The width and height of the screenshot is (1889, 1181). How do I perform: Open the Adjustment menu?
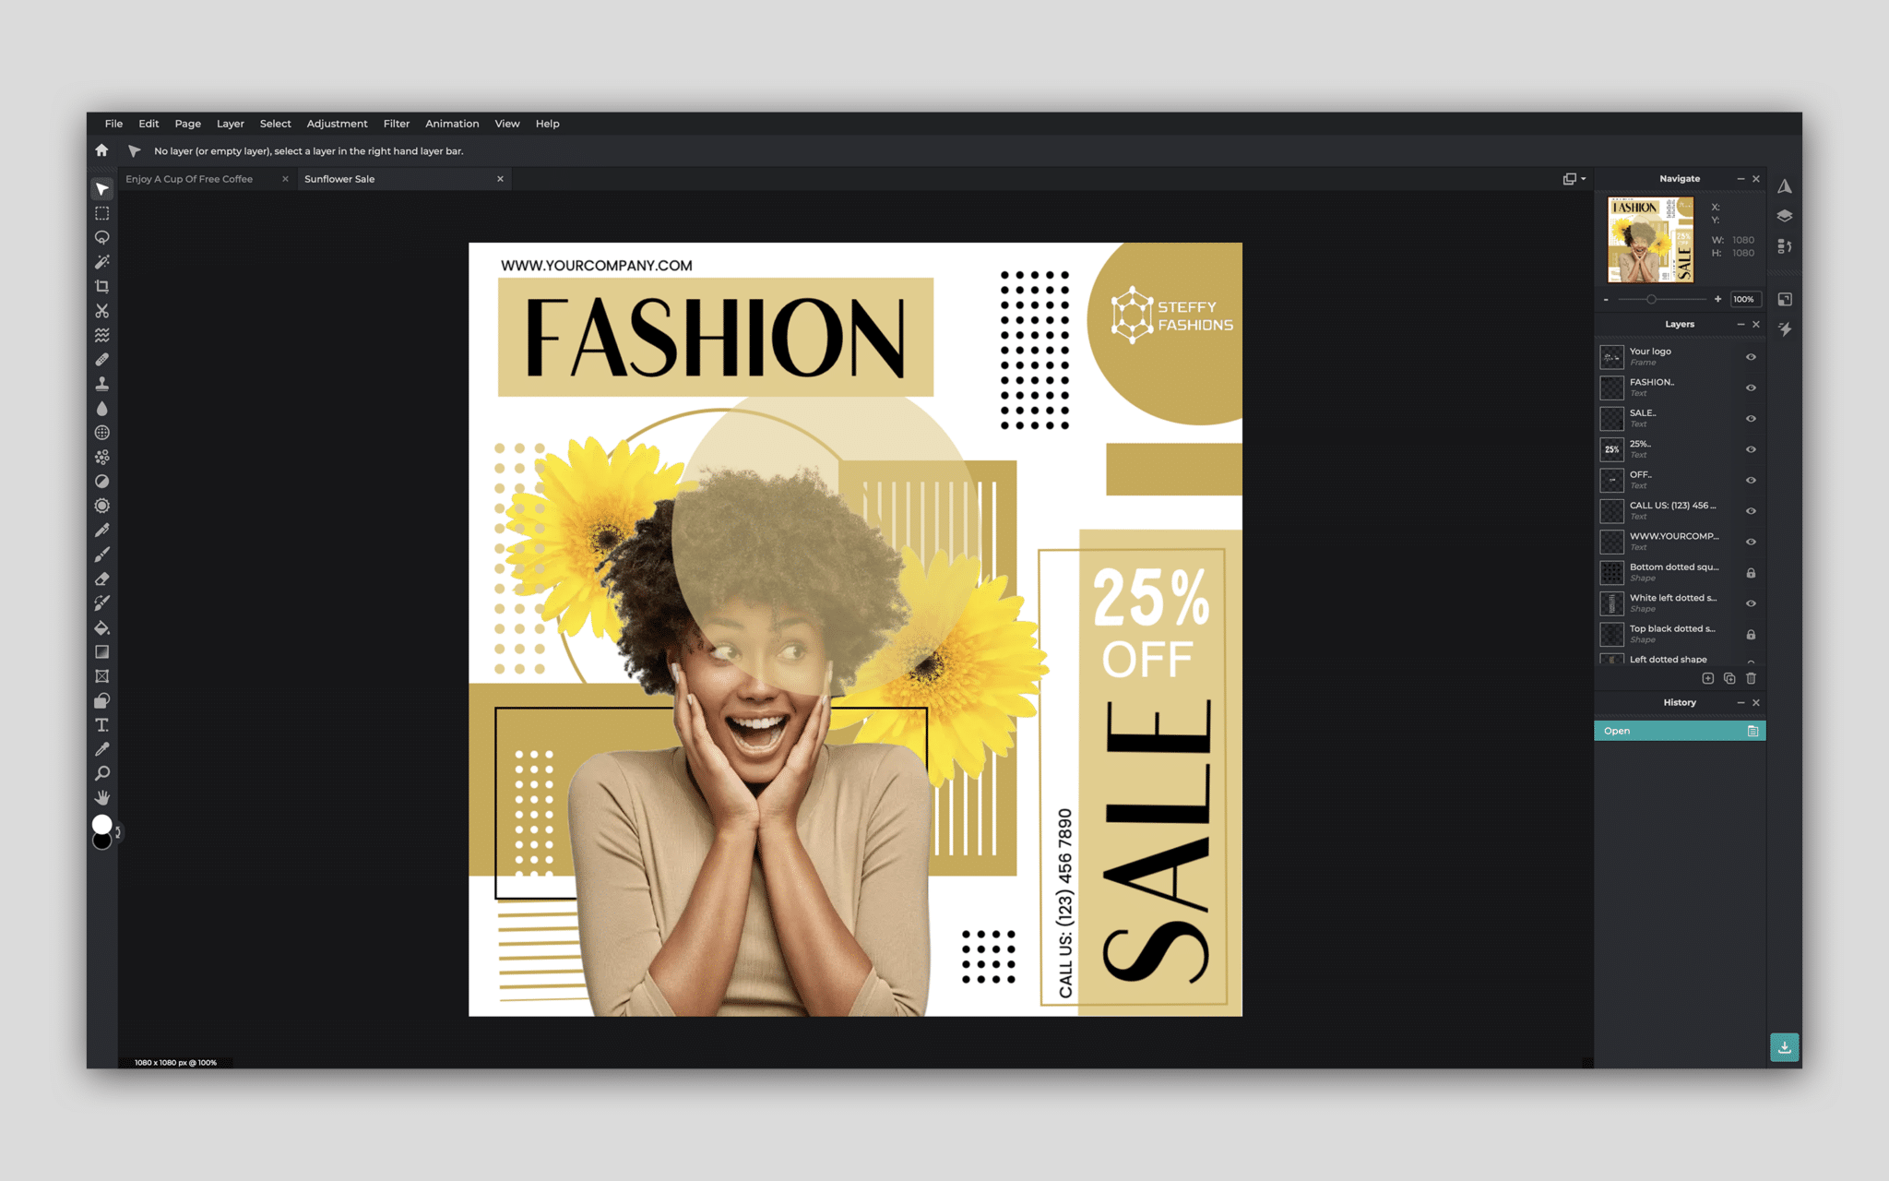click(337, 124)
